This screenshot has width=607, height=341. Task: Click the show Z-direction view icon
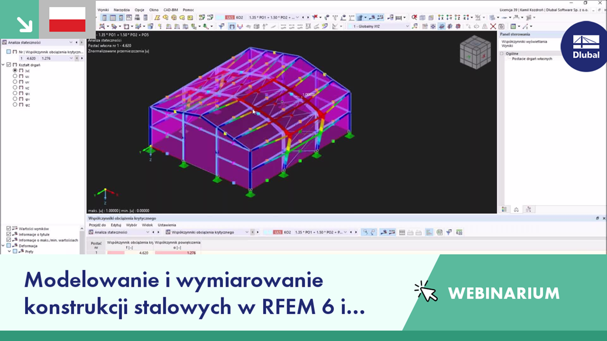[458, 17]
